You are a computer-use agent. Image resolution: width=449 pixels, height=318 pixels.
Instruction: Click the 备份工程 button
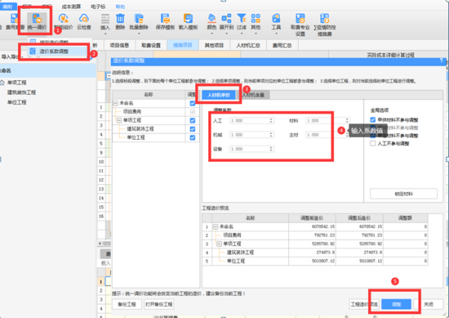pyautogui.click(x=126, y=305)
